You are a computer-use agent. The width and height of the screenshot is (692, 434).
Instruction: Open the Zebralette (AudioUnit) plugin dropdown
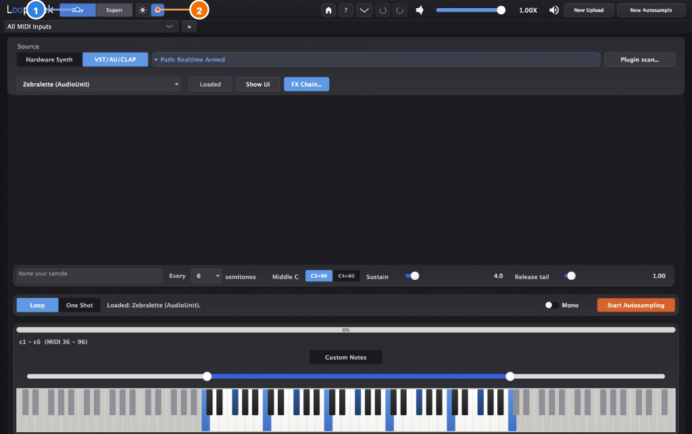pos(99,85)
